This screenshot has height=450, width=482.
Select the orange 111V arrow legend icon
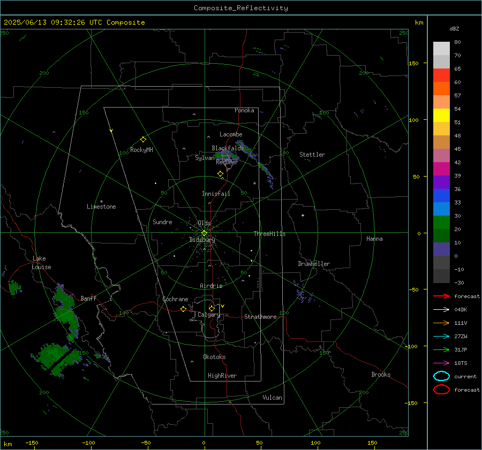[x=441, y=323]
